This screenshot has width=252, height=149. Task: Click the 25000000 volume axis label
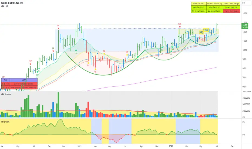(246, 111)
